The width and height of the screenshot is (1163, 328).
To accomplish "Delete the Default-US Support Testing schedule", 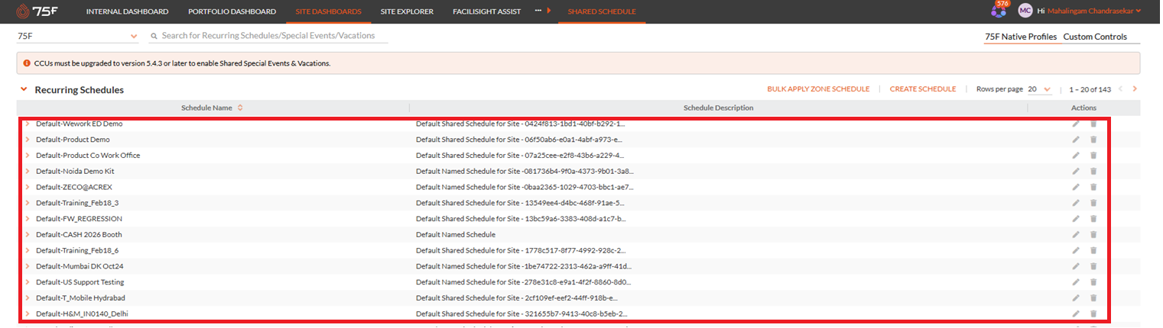I will pos(1093,282).
